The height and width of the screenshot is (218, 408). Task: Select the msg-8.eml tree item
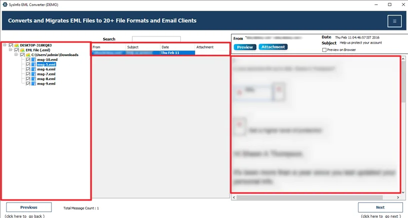(46, 79)
